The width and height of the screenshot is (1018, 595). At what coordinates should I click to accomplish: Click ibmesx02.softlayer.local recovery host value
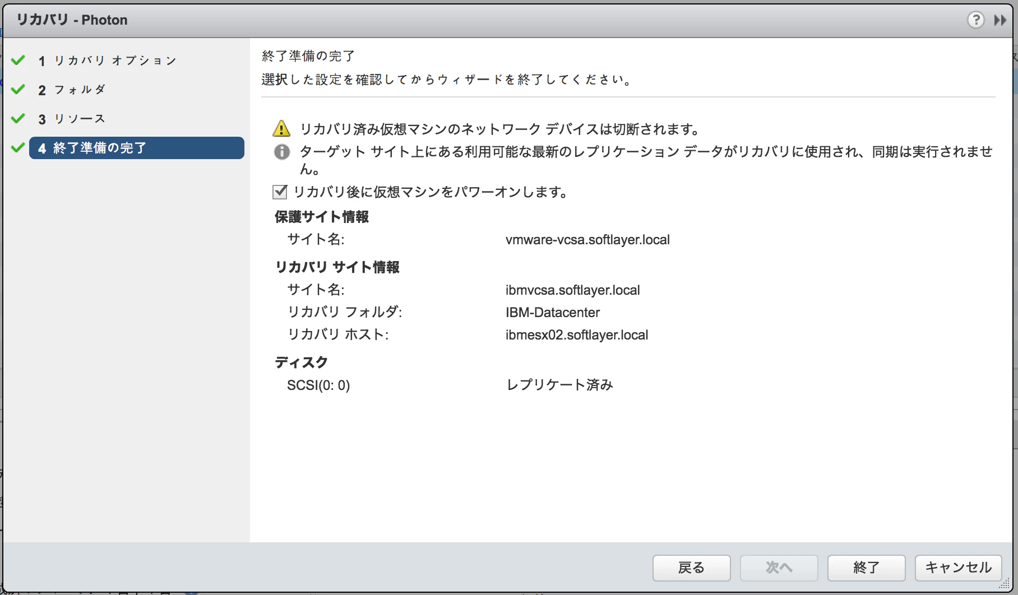click(x=577, y=335)
